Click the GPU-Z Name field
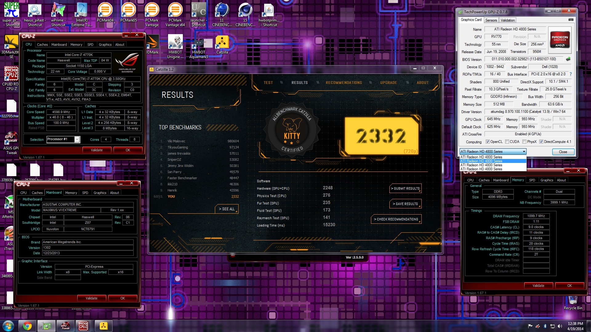Screen dimensions: 591x332 click(515, 29)
